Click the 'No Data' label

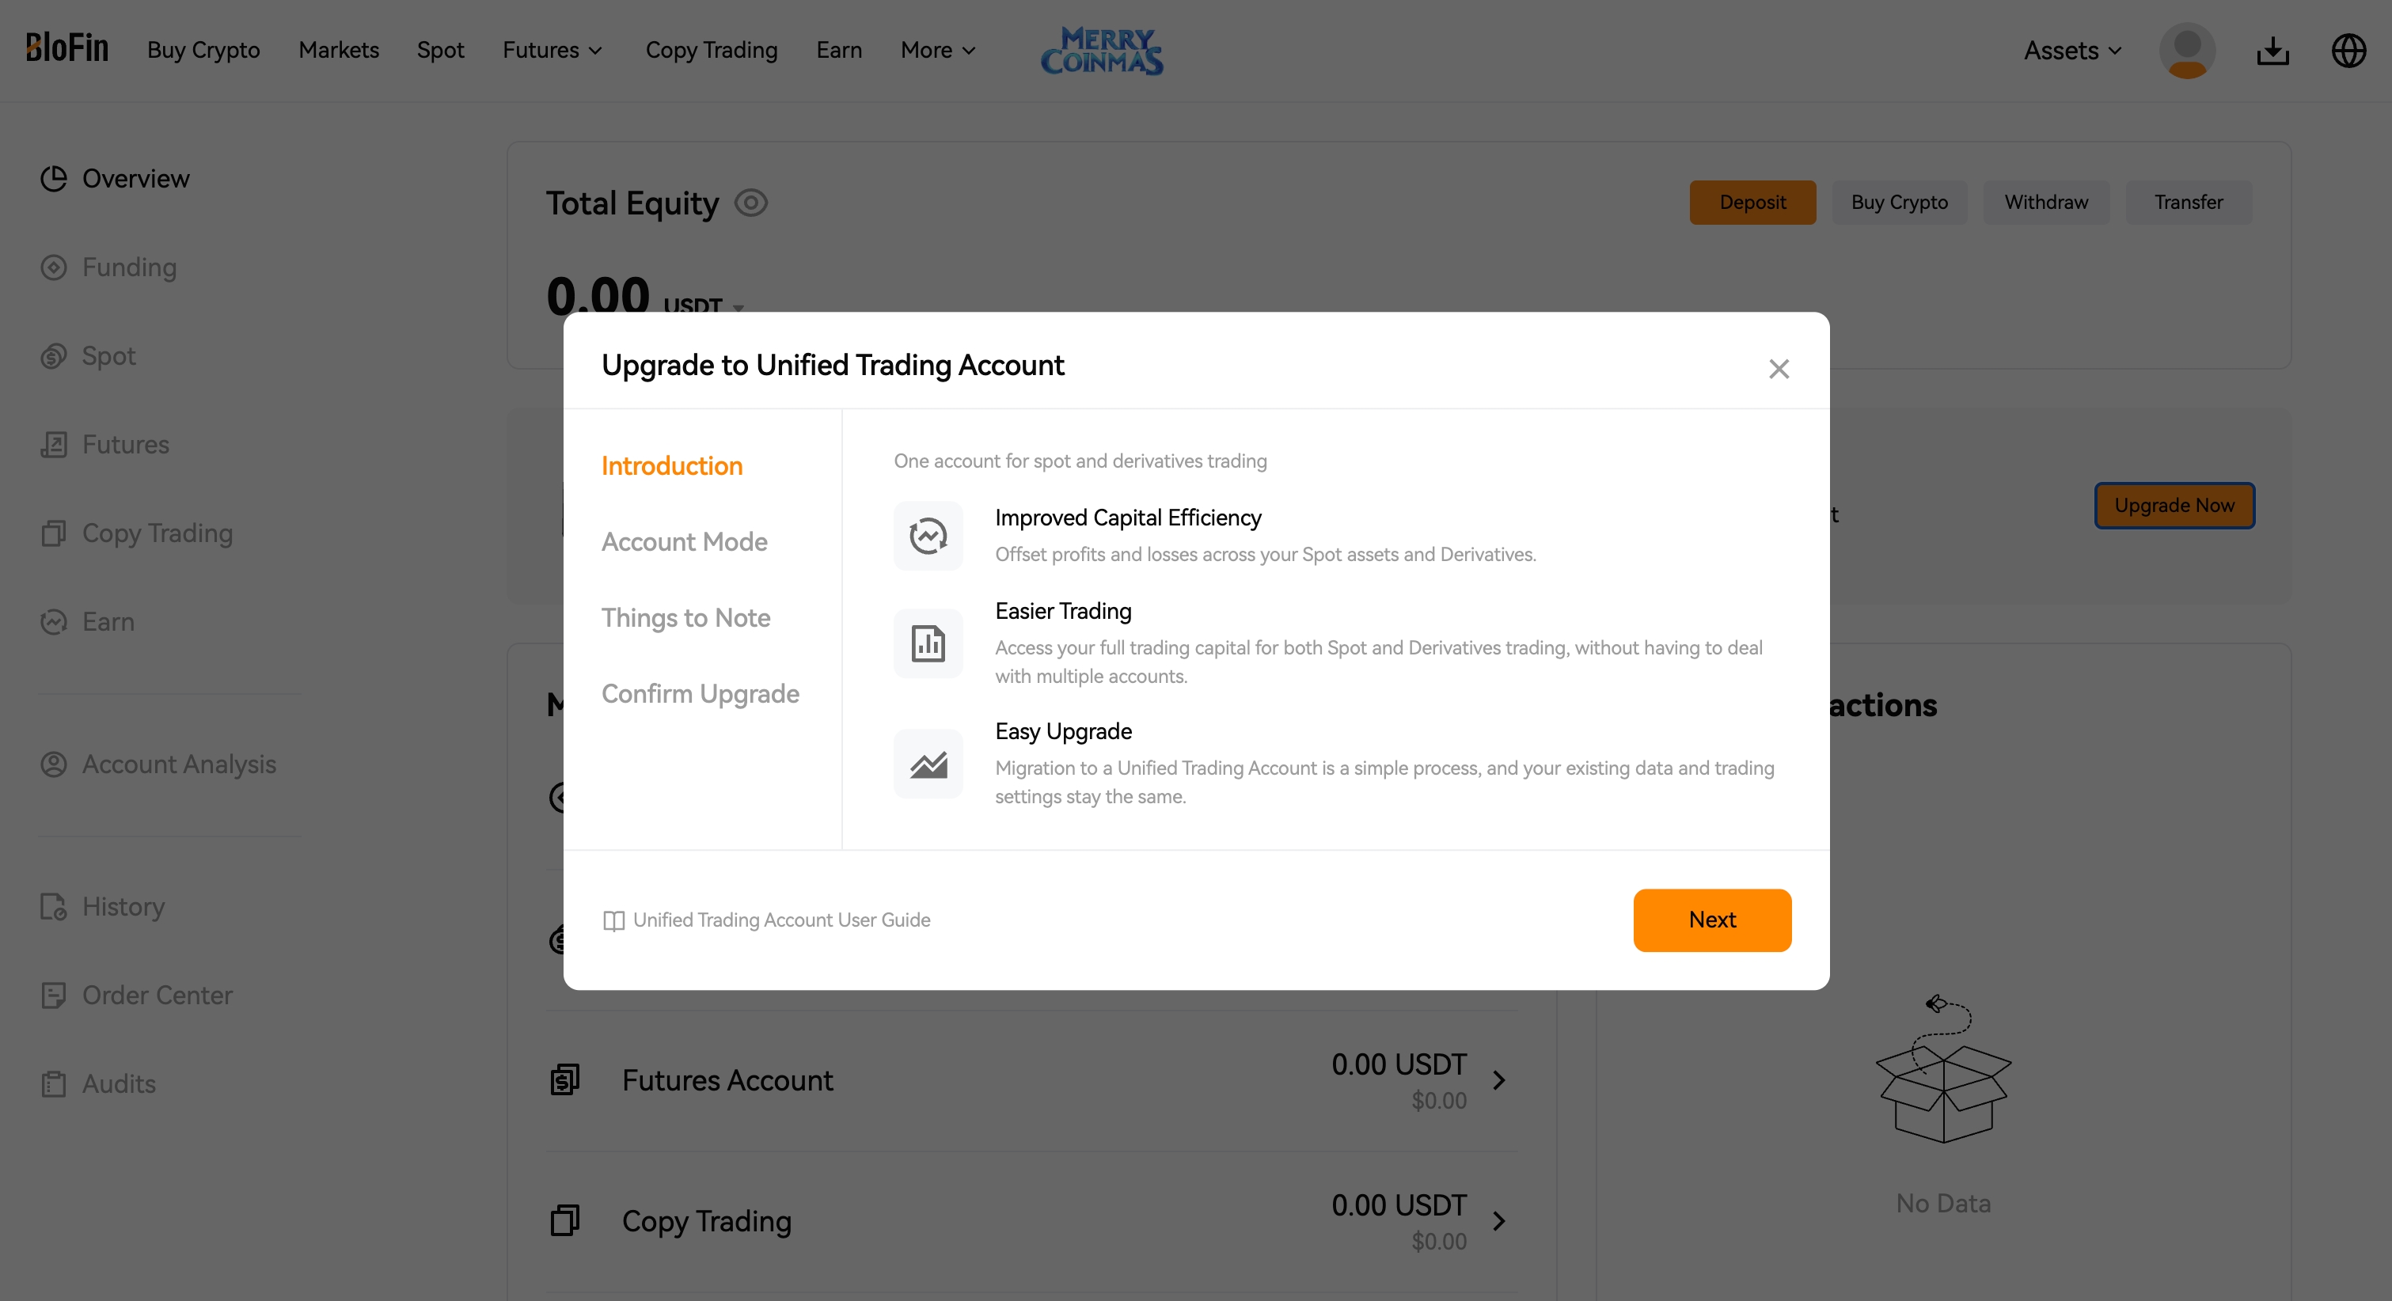[1942, 1204]
